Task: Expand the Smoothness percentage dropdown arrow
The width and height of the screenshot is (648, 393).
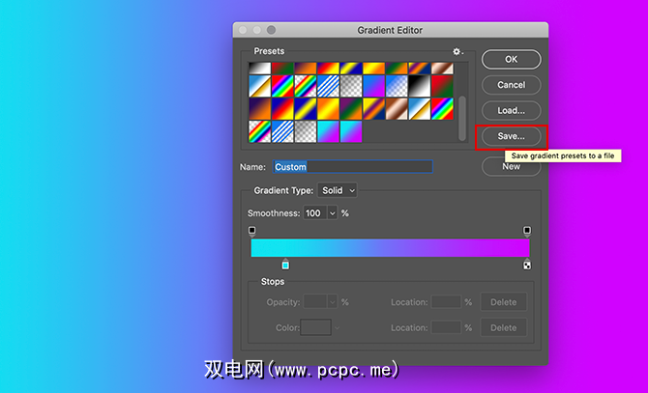Action: click(x=332, y=212)
